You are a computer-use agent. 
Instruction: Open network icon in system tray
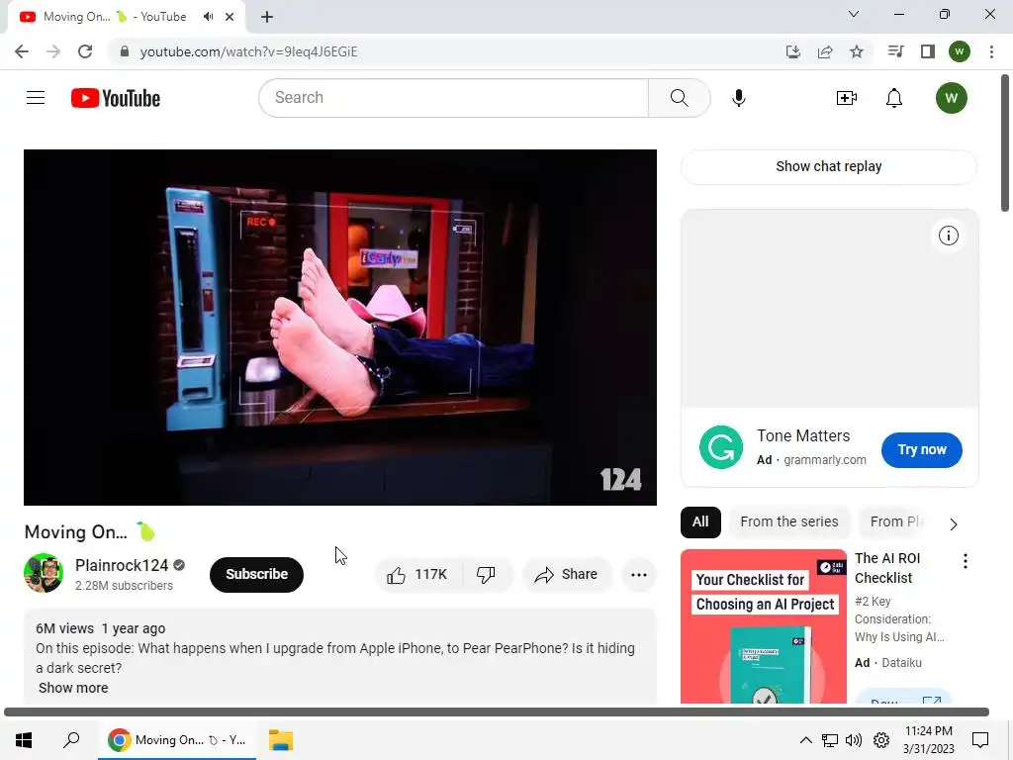click(830, 740)
